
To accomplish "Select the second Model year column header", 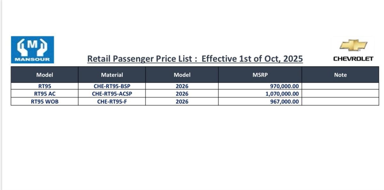I will tap(182, 75).
